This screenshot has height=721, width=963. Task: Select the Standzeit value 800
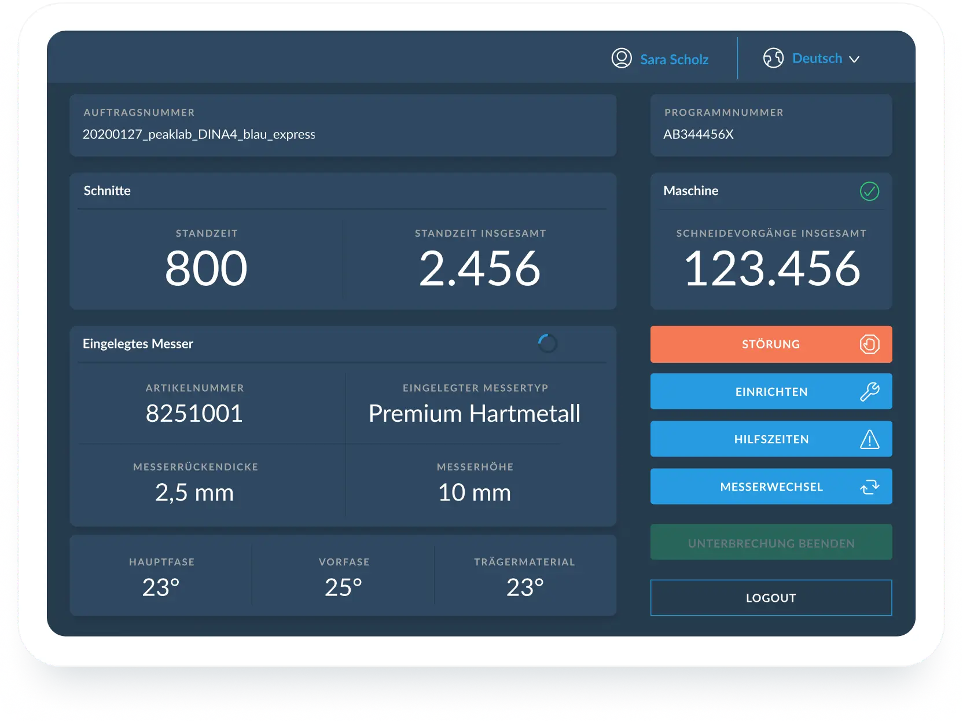coord(206,268)
